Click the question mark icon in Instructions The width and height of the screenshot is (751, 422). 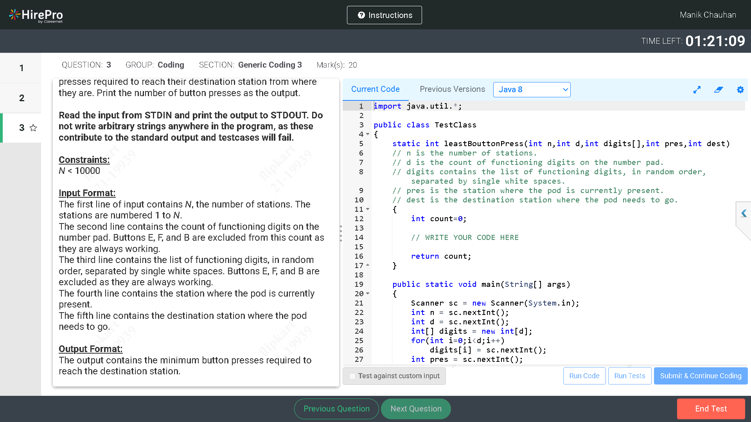[361, 15]
